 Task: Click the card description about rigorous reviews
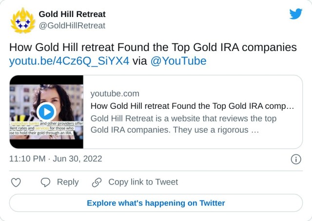pyautogui.click(x=184, y=124)
